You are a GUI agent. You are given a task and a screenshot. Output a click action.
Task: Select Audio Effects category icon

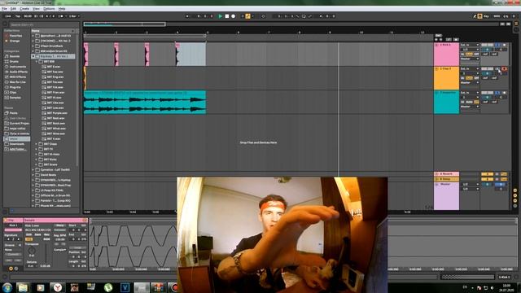[x=7, y=72]
